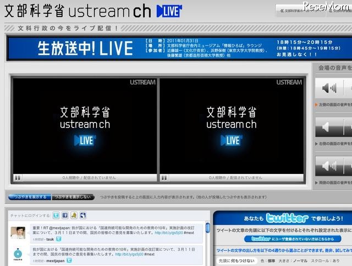Log in to chat with AIM icon

pos(74,216)
